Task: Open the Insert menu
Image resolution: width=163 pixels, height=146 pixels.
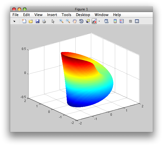Action: [52, 15]
